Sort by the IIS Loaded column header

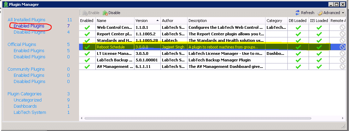319,21
